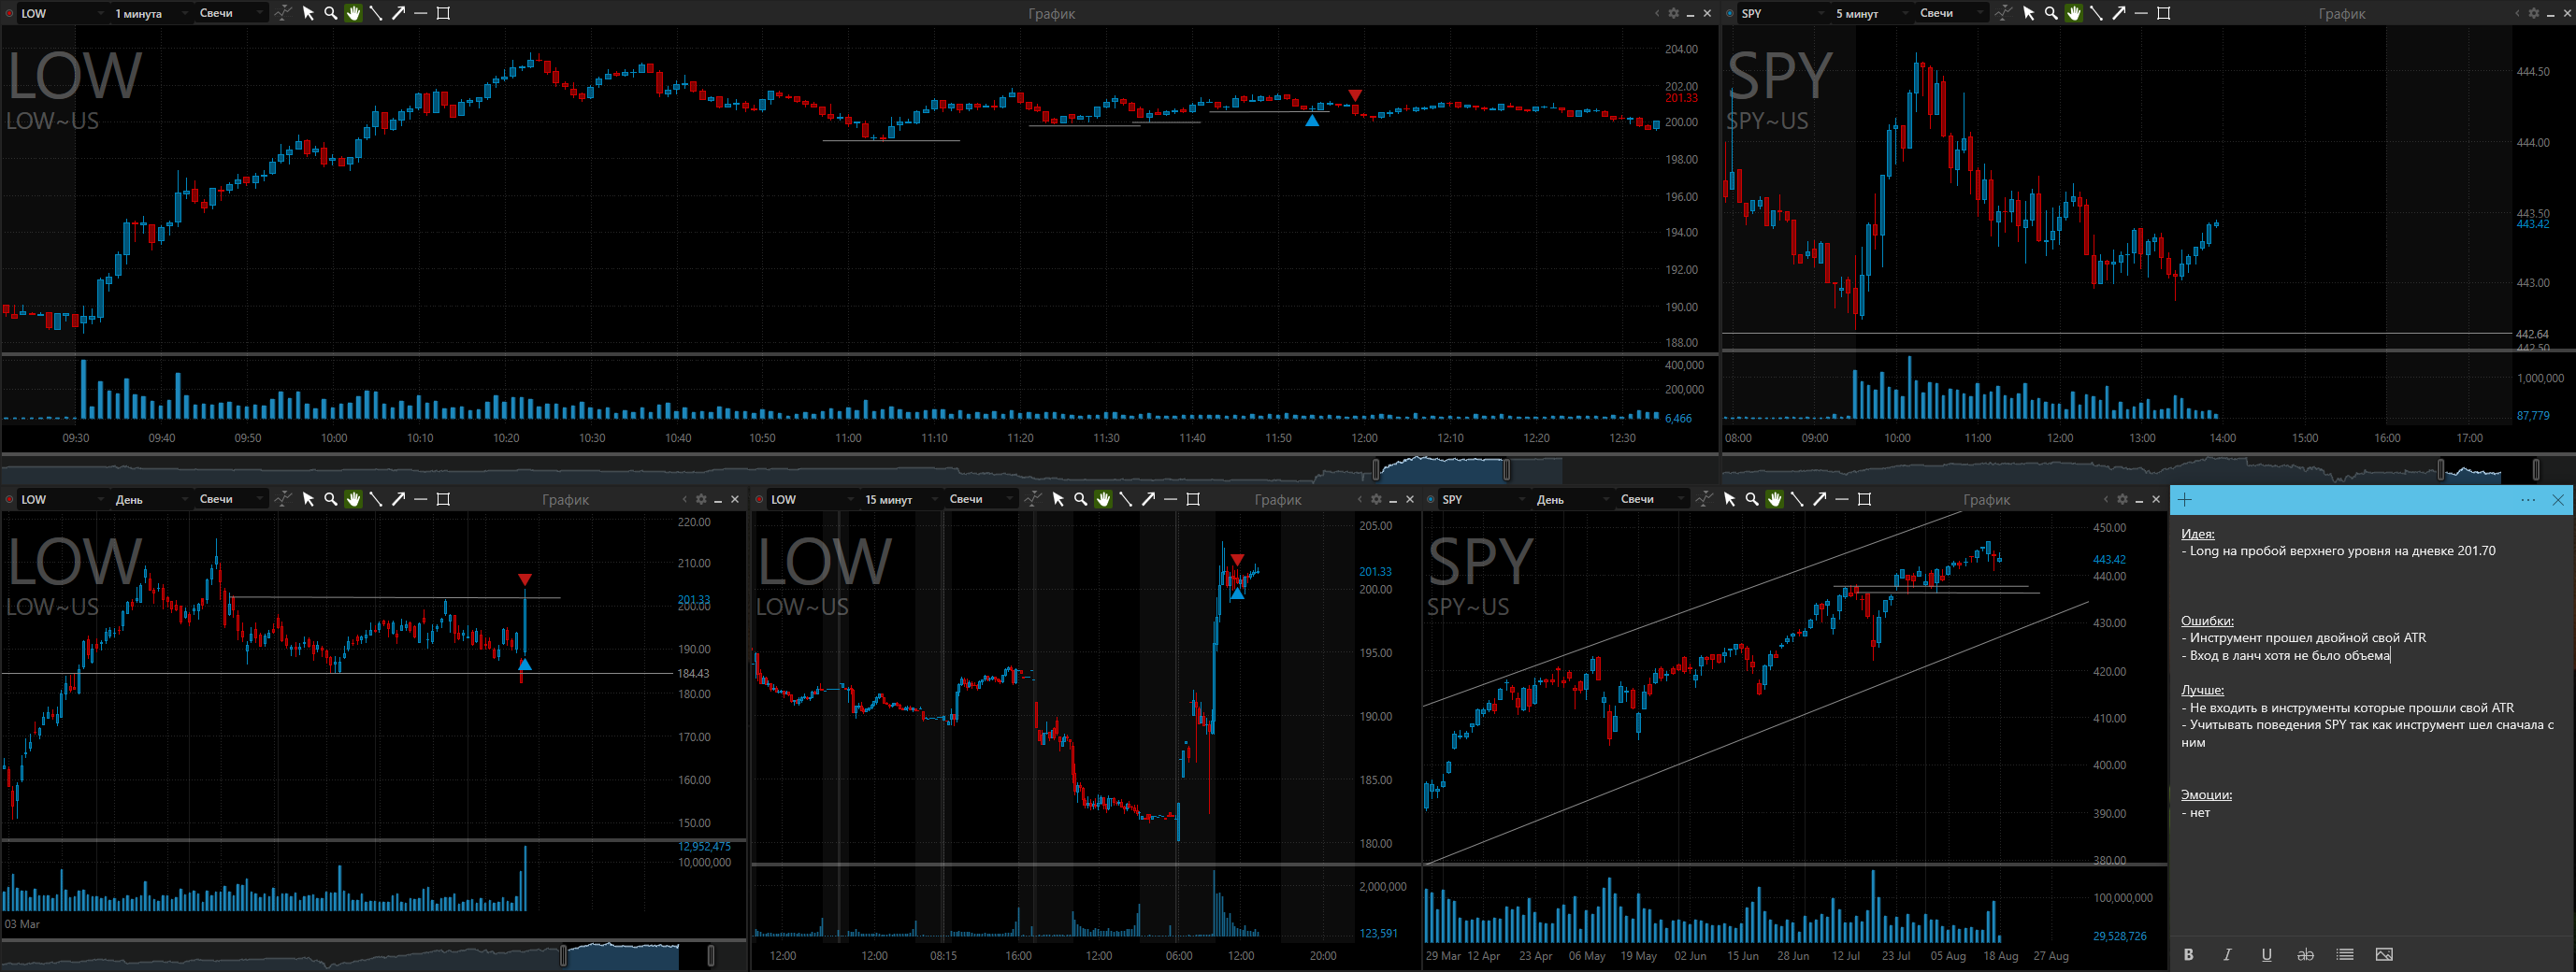The height and width of the screenshot is (972, 2576).
Task: Open SPY symbol dropdown in 5 минут chart
Action: 1783,13
